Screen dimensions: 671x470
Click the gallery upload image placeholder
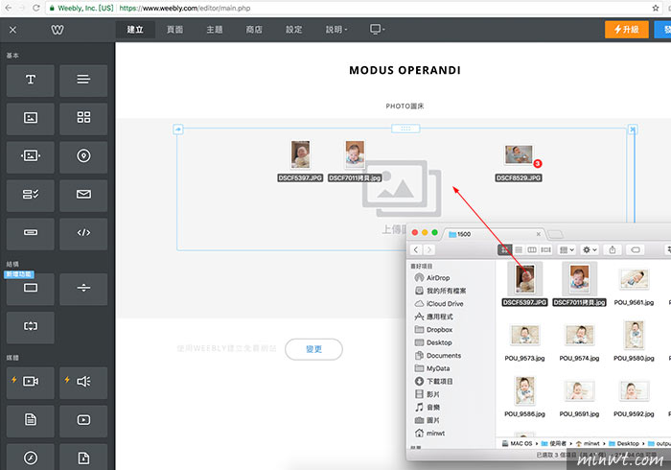pyautogui.click(x=402, y=189)
